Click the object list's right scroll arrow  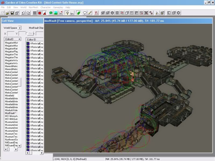coord(42,153)
